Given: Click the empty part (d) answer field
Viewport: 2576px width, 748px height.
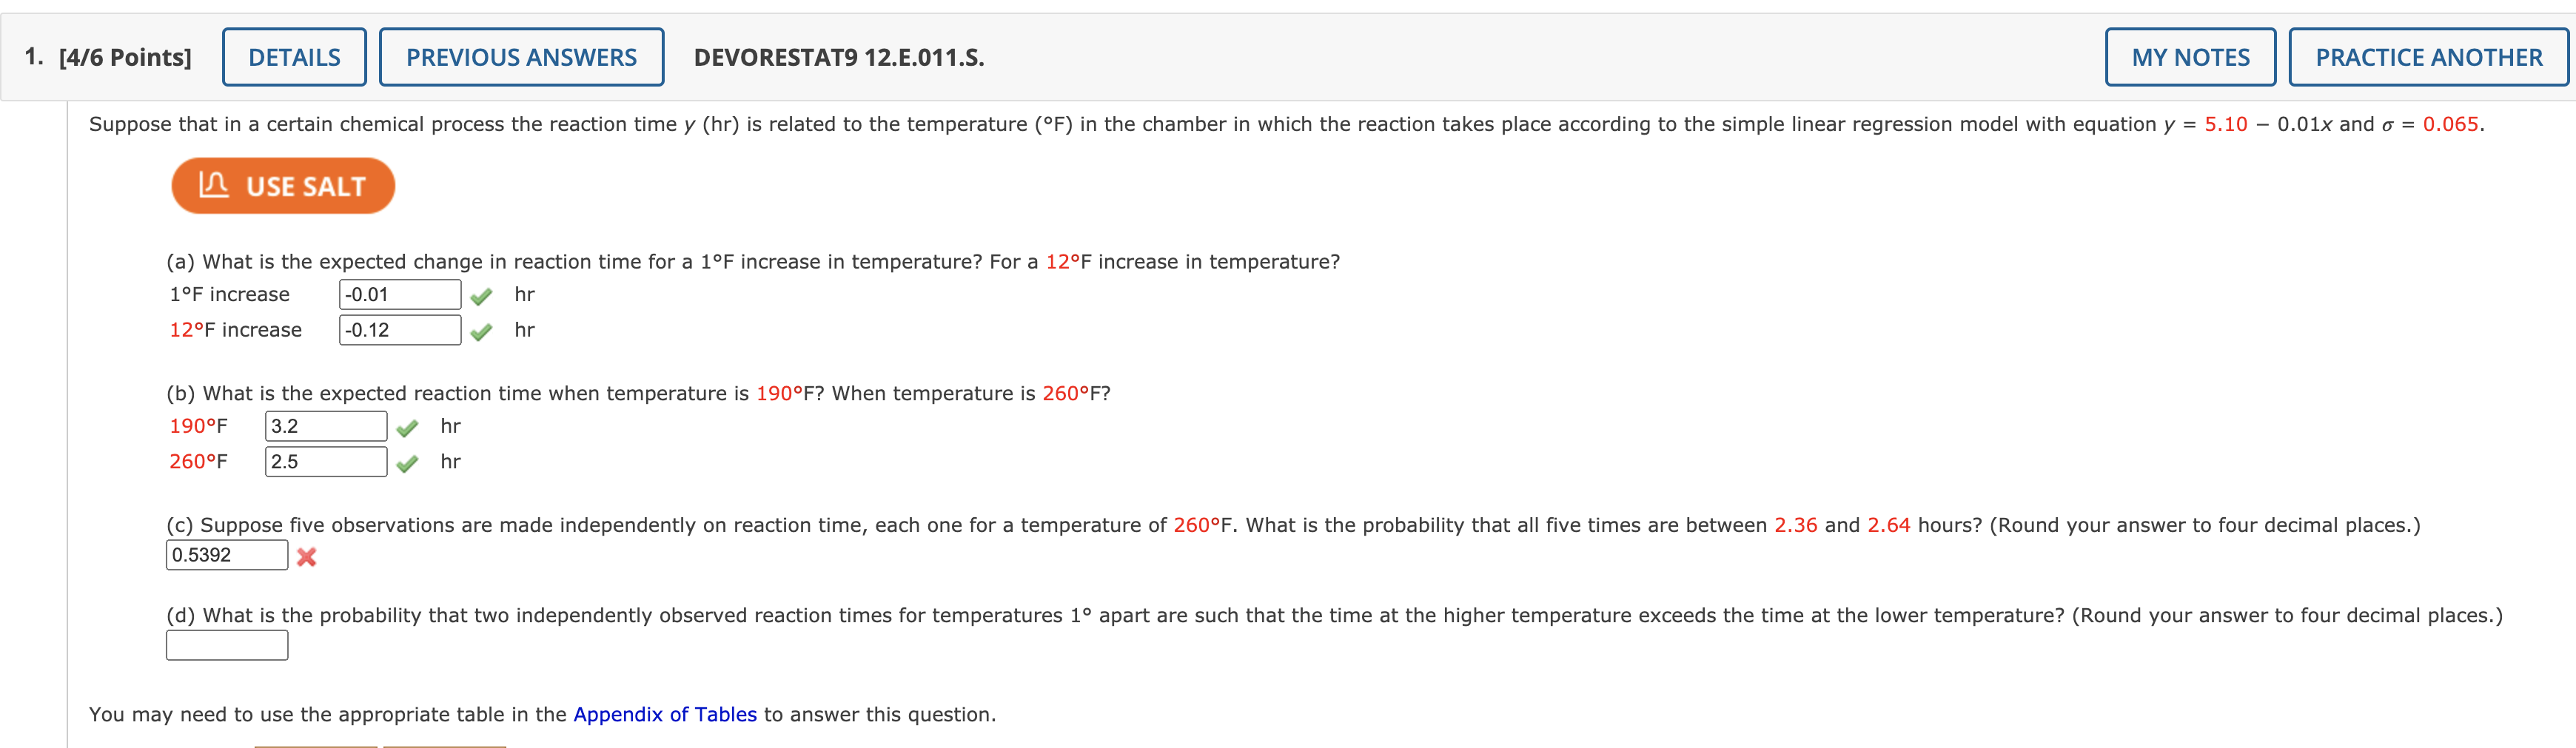Looking at the screenshot, I should (226, 646).
